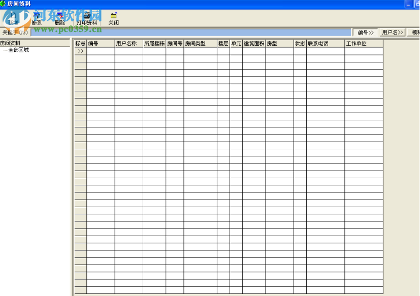Click the 关闭 close toolbar icon
The height and width of the screenshot is (296, 420).
(114, 18)
